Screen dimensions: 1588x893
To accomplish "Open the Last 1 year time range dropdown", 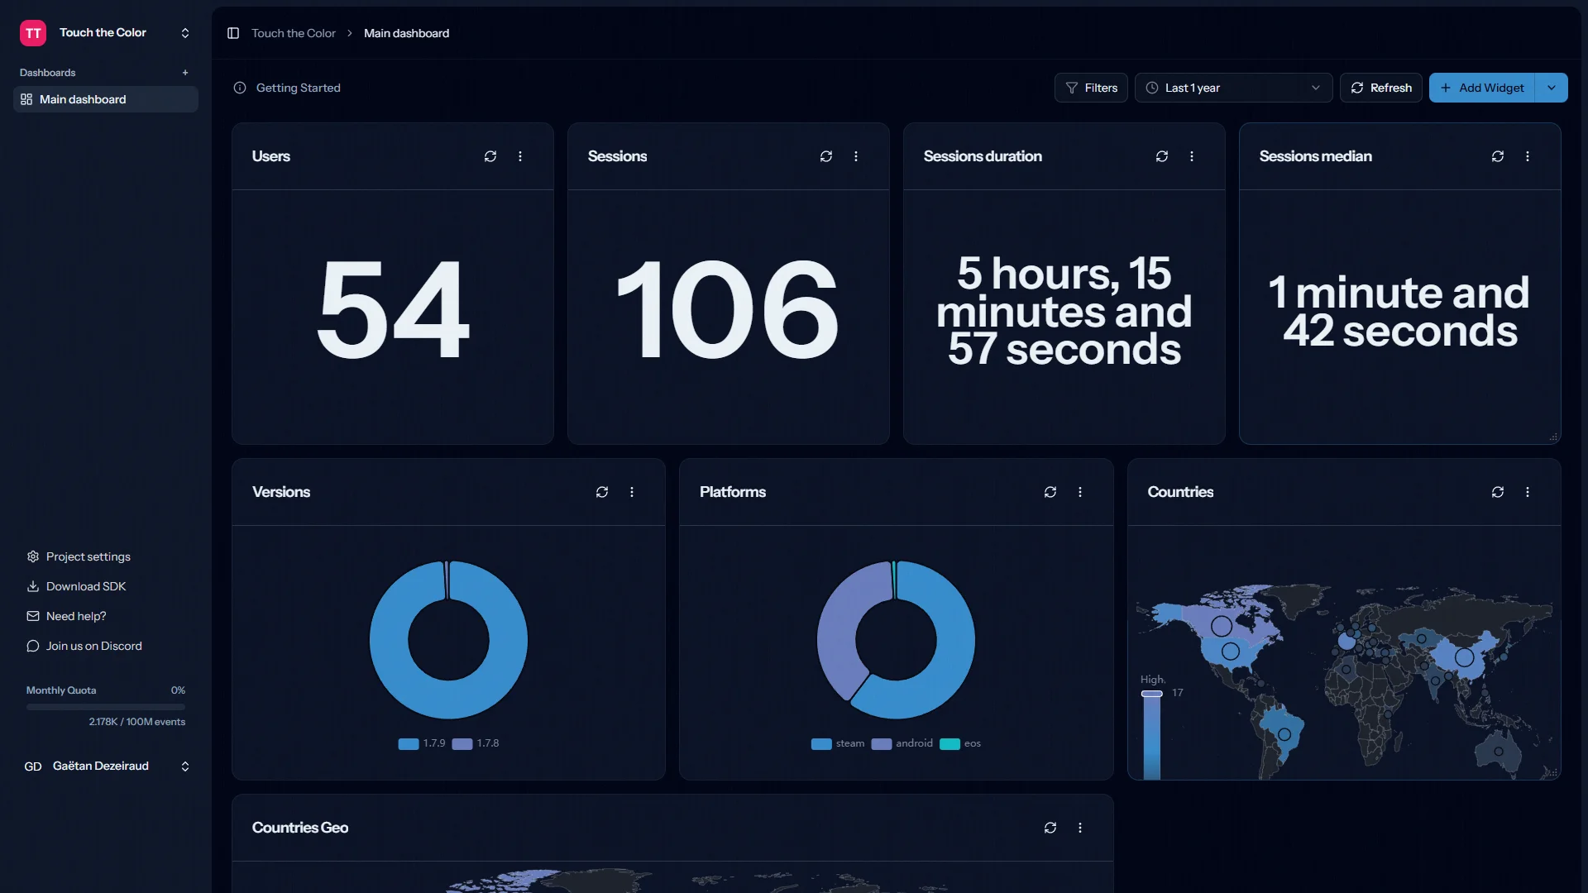I will tap(1233, 88).
